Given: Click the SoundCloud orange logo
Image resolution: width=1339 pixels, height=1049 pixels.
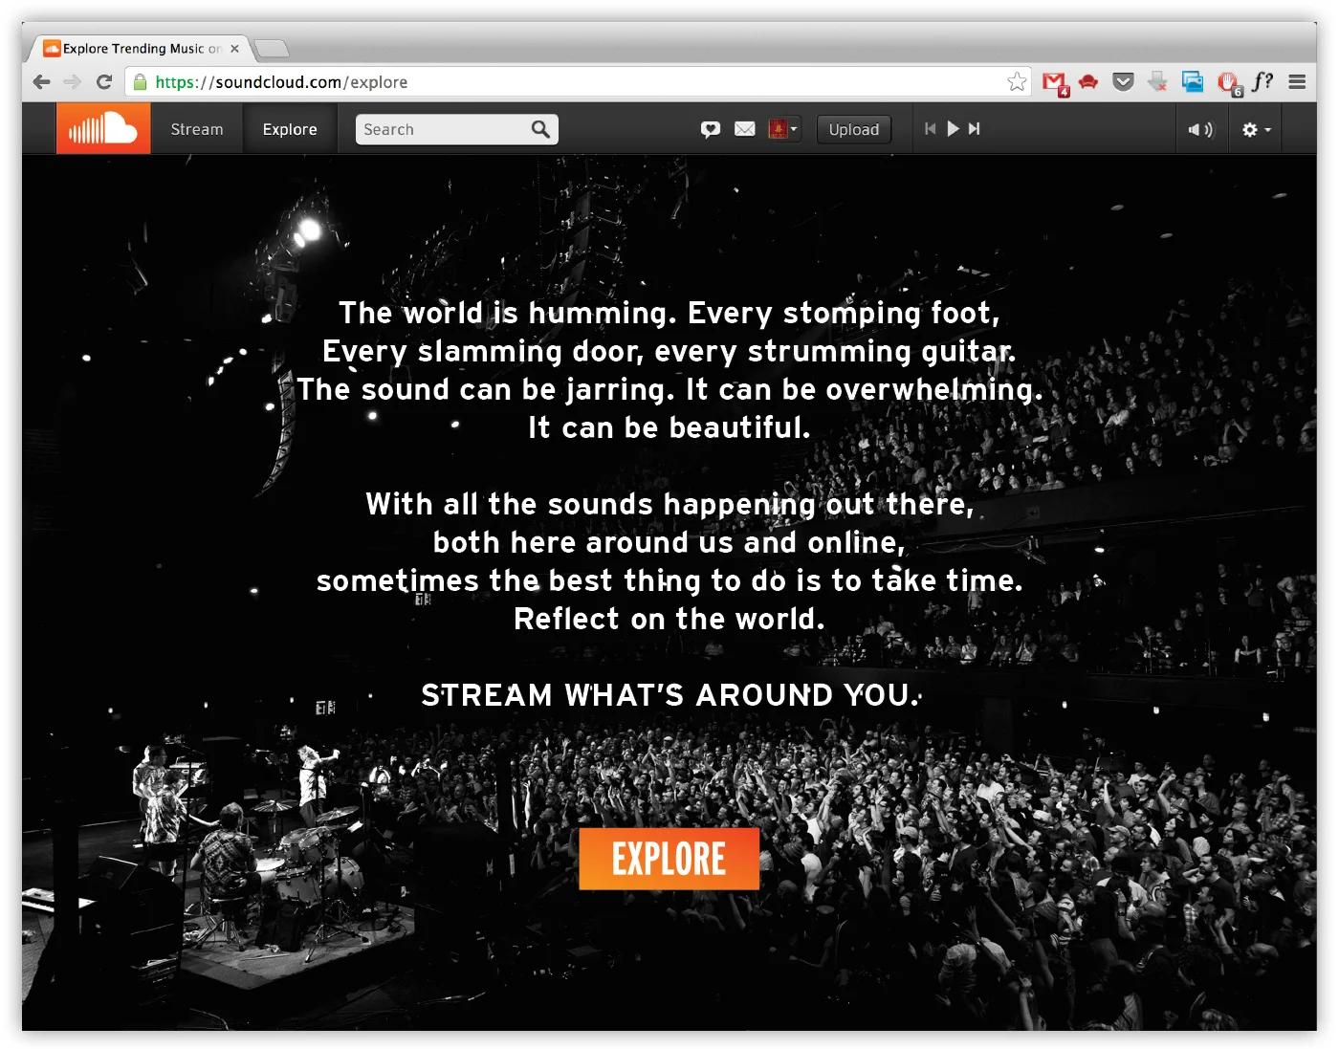Looking at the screenshot, I should (x=103, y=128).
